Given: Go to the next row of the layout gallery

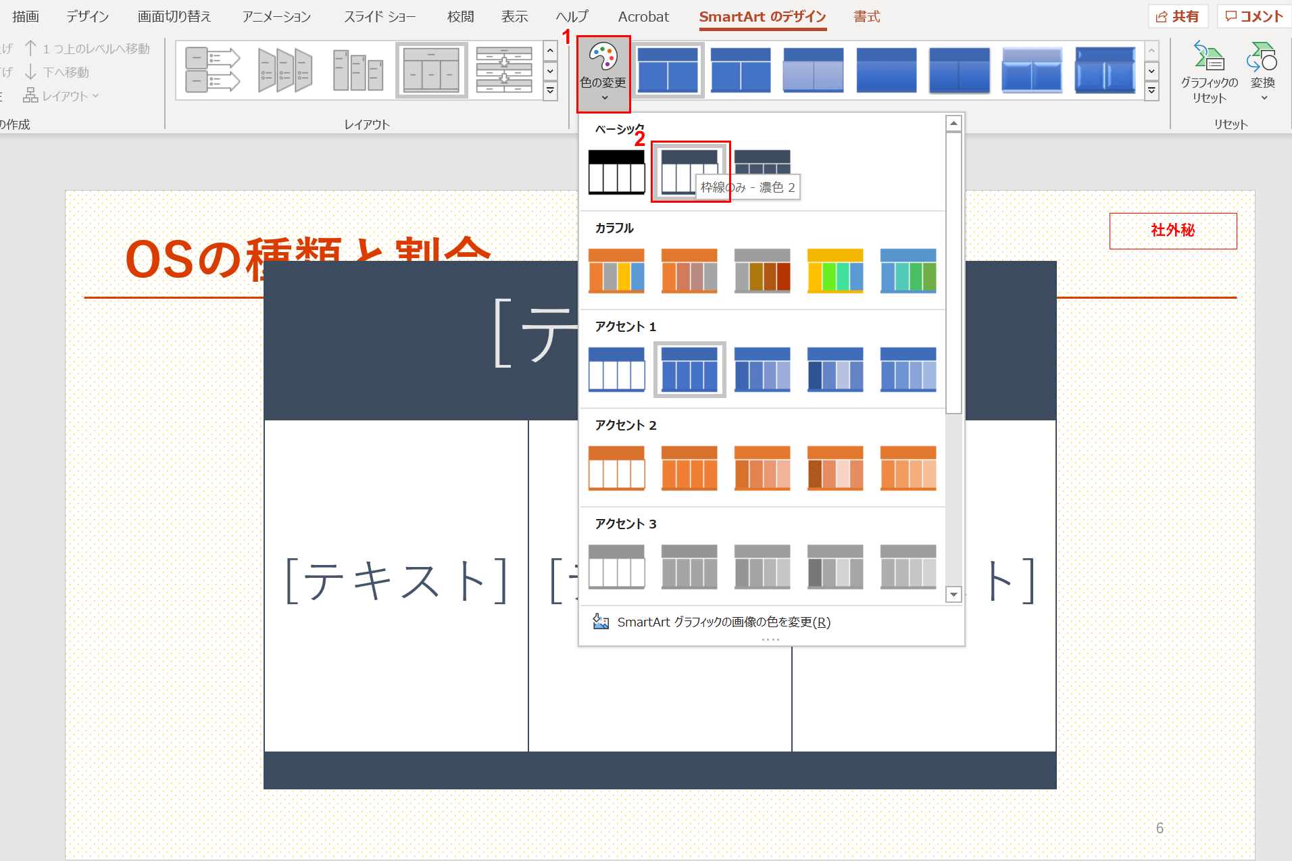Looking at the screenshot, I should click(x=551, y=71).
